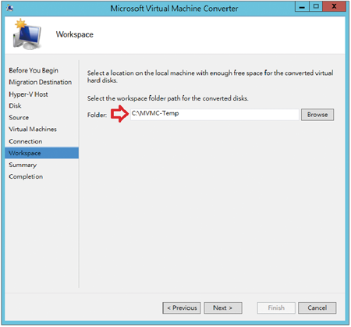Proceed with the Next button
Image resolution: width=351 pixels, height=327 pixels.
[223, 308]
